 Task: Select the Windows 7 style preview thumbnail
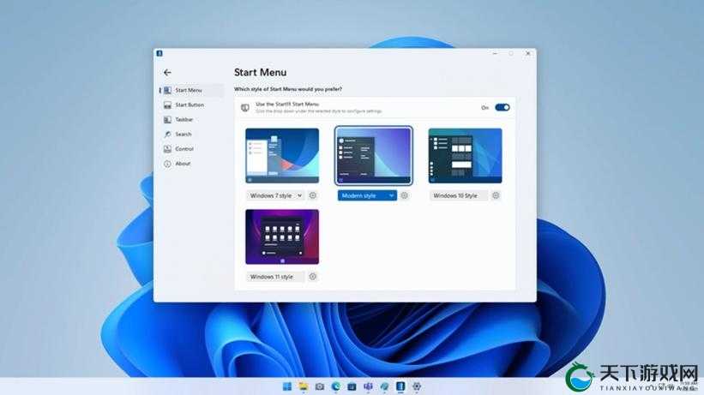pos(282,156)
